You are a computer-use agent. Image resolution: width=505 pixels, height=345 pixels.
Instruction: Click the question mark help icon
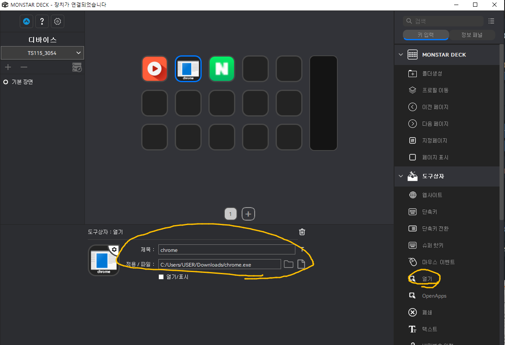coord(42,21)
